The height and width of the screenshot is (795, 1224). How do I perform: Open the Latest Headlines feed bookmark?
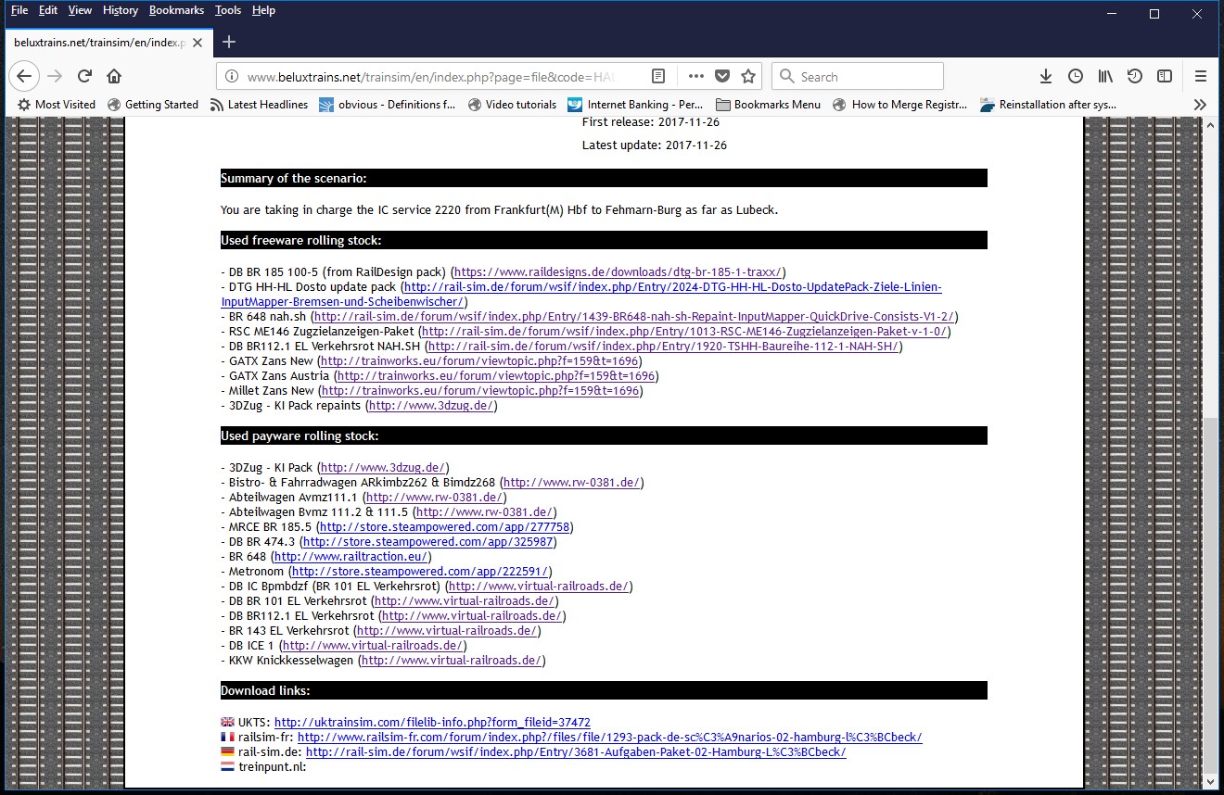259,105
